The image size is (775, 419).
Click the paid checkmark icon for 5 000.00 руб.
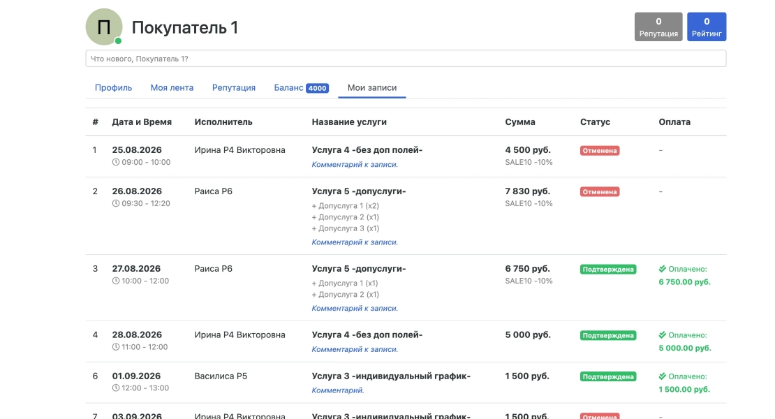[x=663, y=335]
